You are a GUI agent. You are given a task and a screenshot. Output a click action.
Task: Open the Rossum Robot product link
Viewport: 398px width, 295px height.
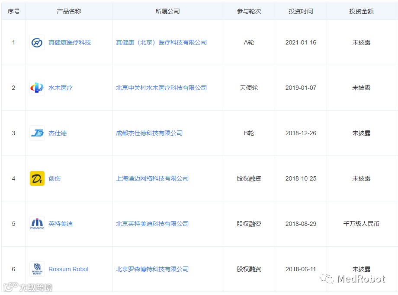tap(68, 269)
